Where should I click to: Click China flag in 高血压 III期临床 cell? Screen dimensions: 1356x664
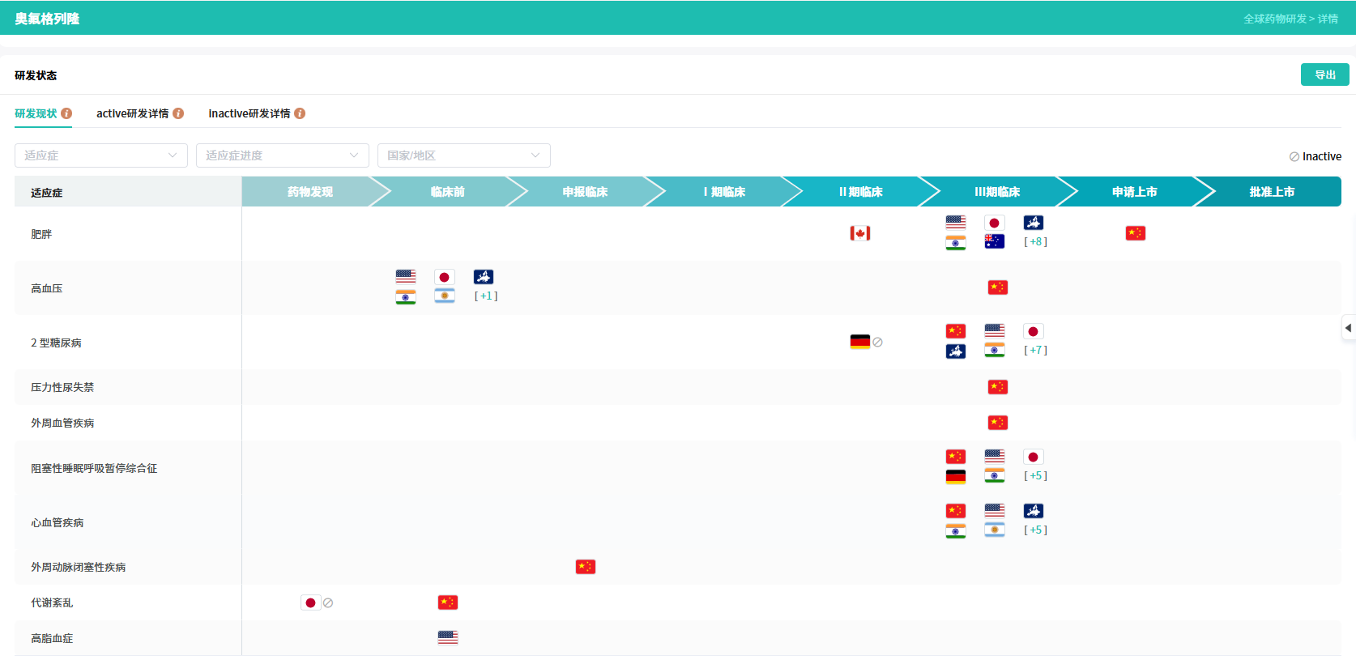(x=998, y=287)
